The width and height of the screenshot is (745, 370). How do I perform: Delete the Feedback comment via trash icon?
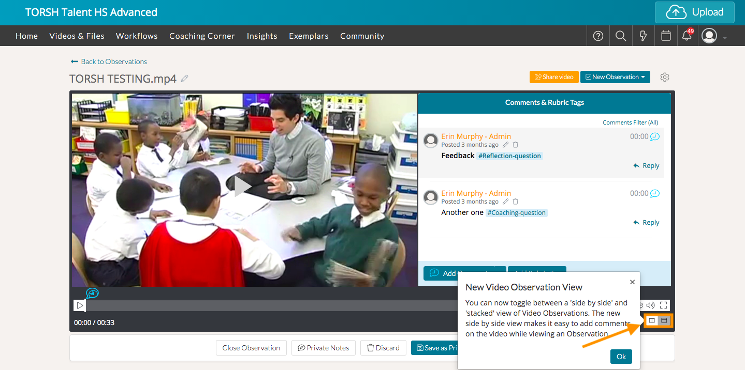(x=515, y=145)
